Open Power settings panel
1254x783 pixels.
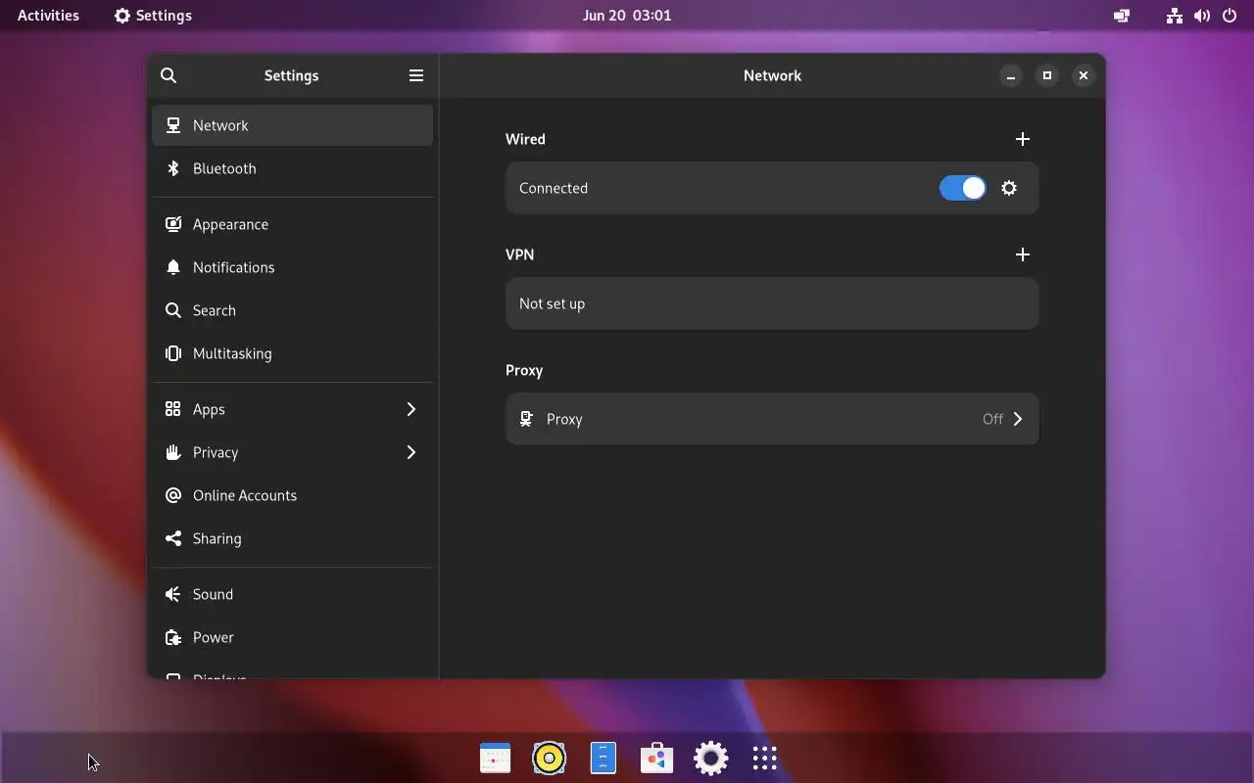[292, 637]
